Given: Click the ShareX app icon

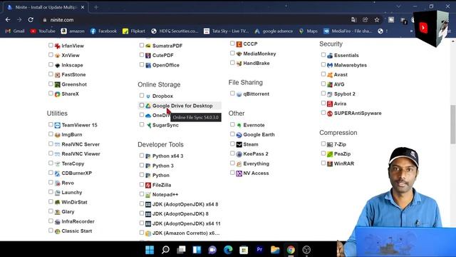Looking at the screenshot, I should point(57,94).
